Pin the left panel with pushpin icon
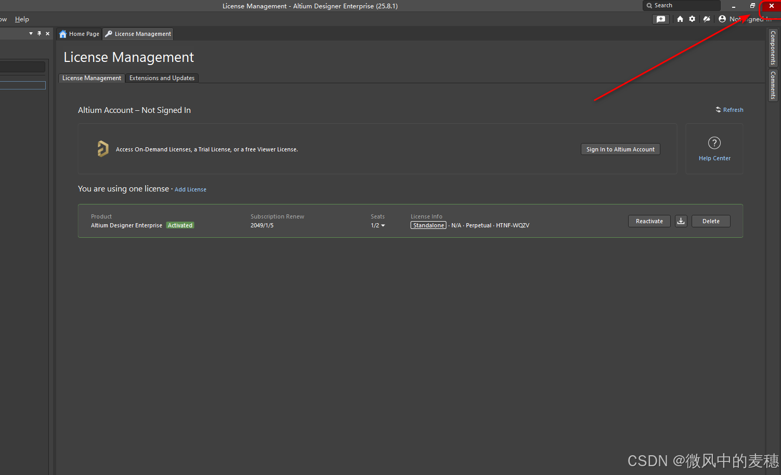 pos(39,33)
